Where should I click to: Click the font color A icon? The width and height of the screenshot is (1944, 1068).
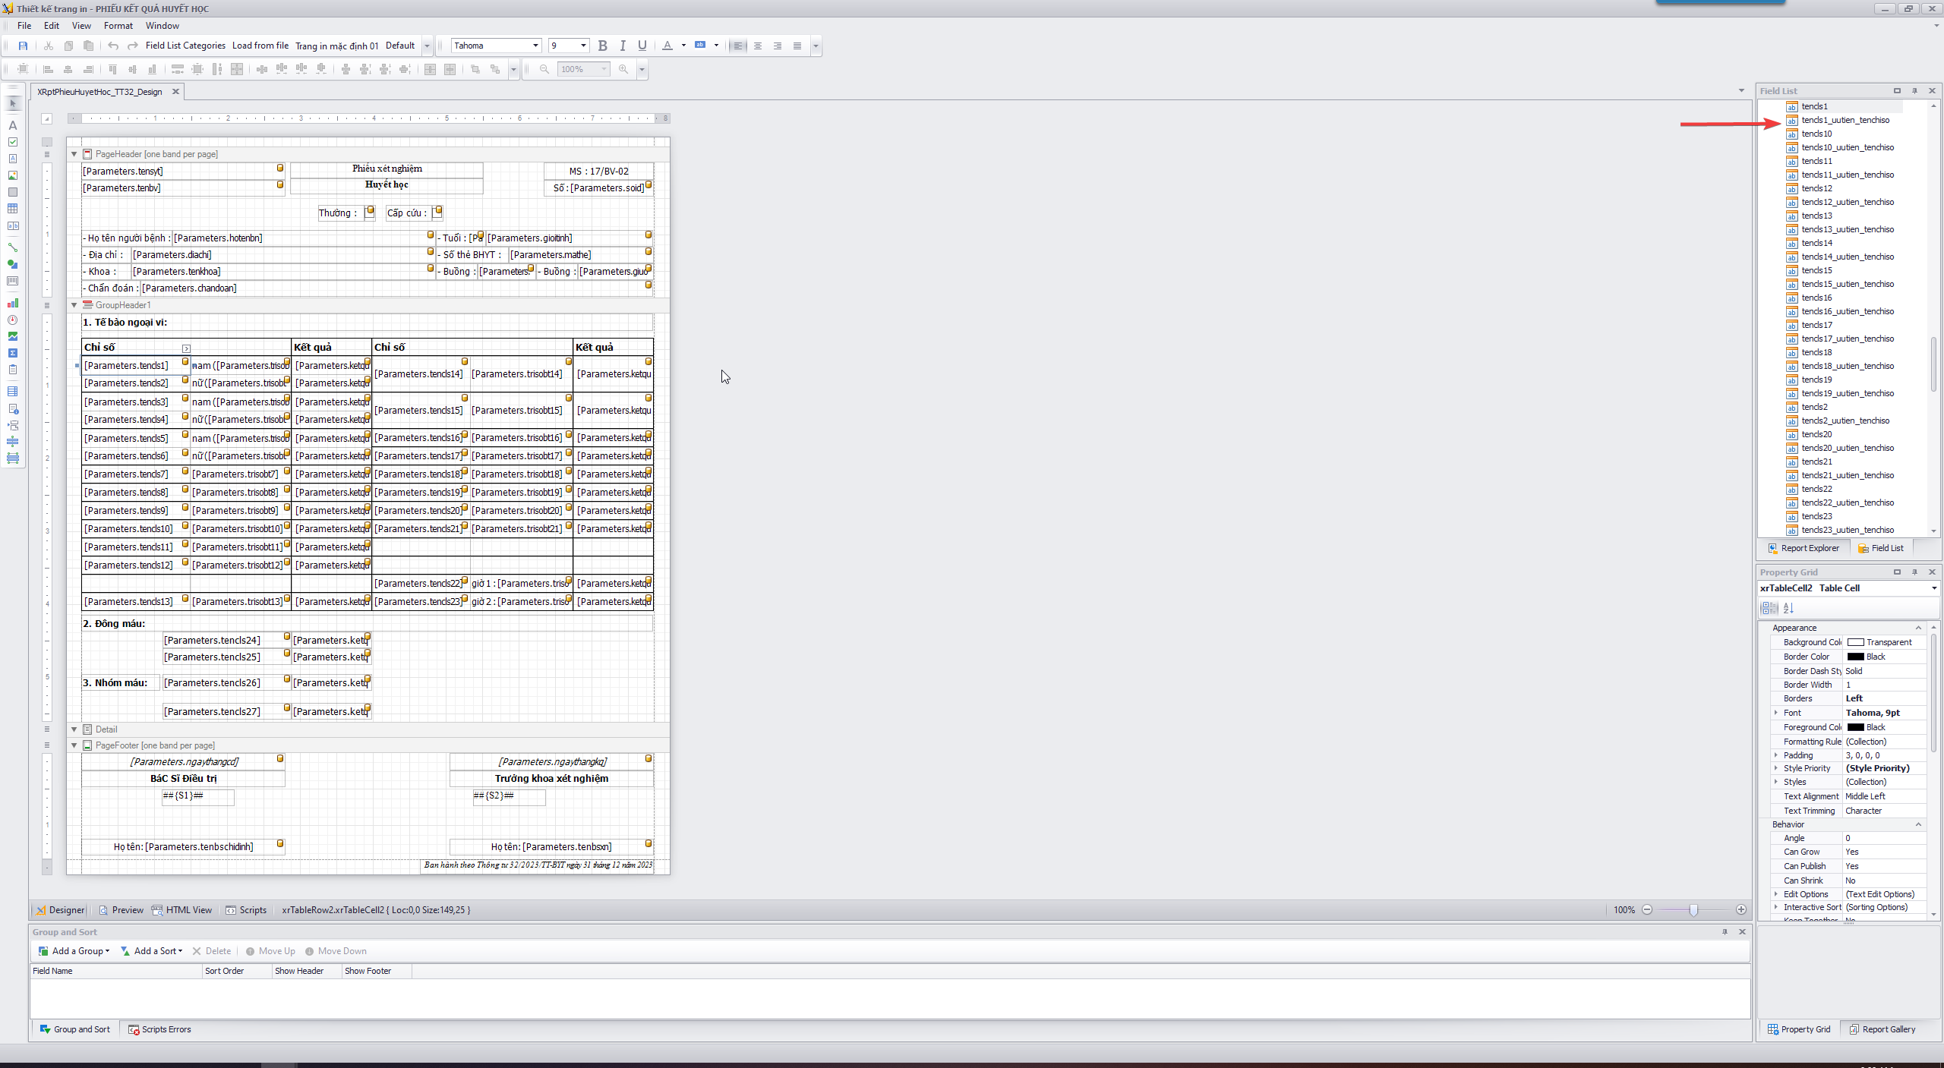[x=667, y=46]
